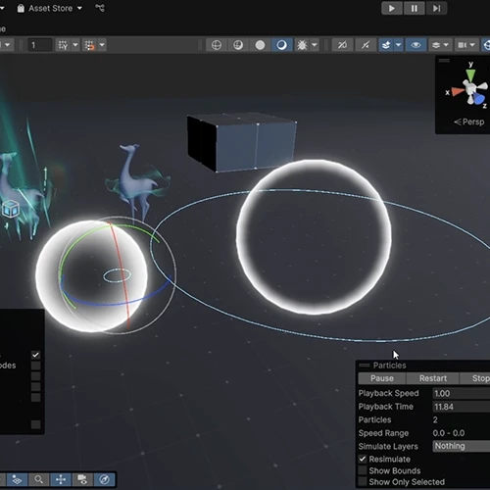490x490 pixels.
Task: Toggle 2D view mode button
Action: click(x=342, y=45)
